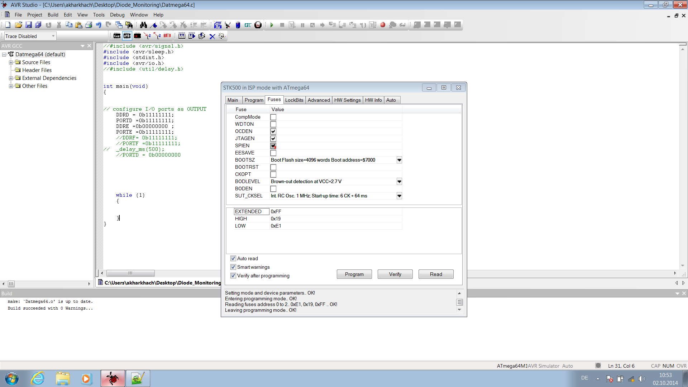Open the Trace Disabled combo box
Image resolution: width=688 pixels, height=387 pixels.
30,36
